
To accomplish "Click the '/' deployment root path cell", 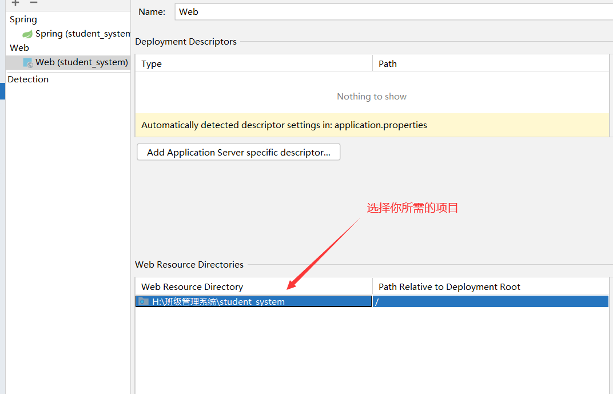I will coord(491,301).
